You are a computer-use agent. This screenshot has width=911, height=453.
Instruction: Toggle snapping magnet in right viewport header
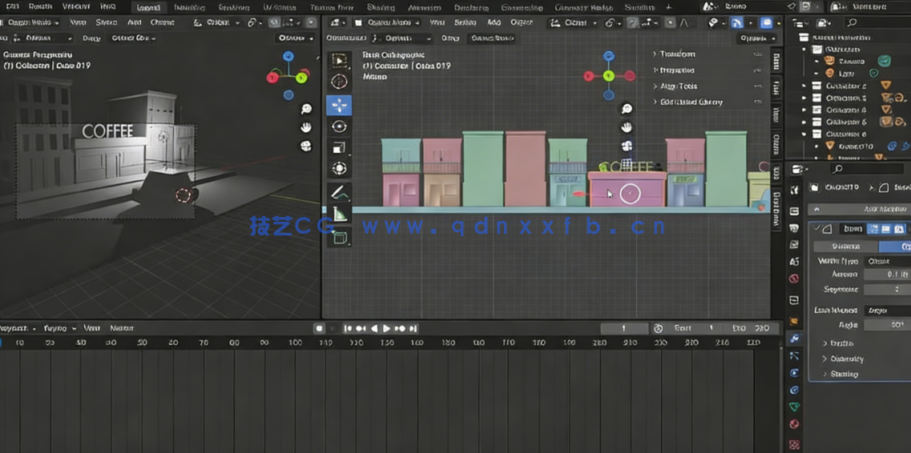coord(633,23)
